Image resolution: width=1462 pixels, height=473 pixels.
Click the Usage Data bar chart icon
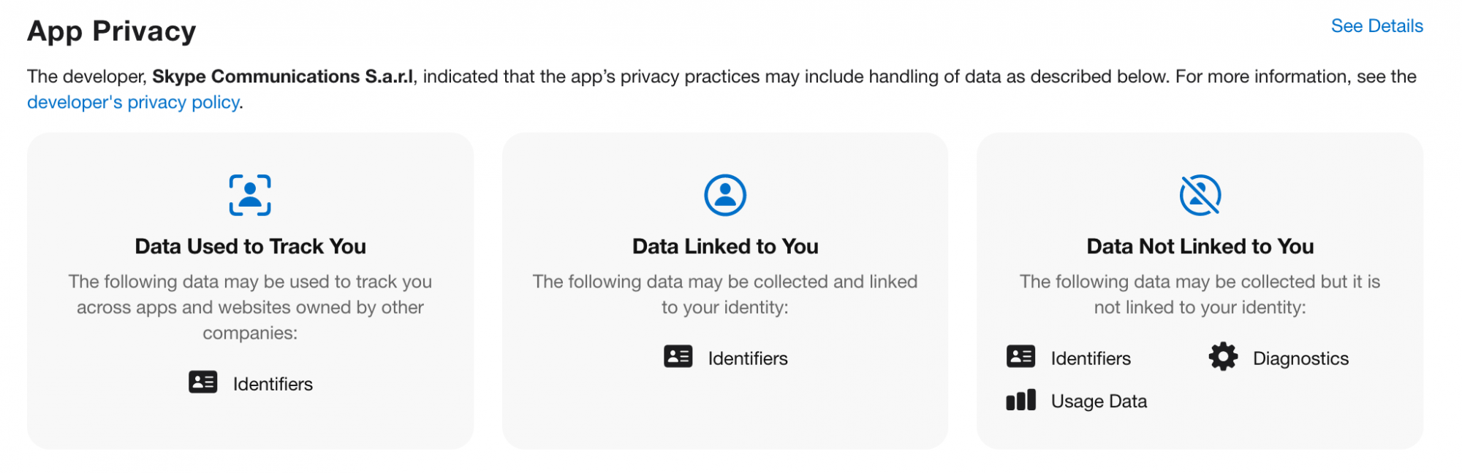(x=1021, y=399)
